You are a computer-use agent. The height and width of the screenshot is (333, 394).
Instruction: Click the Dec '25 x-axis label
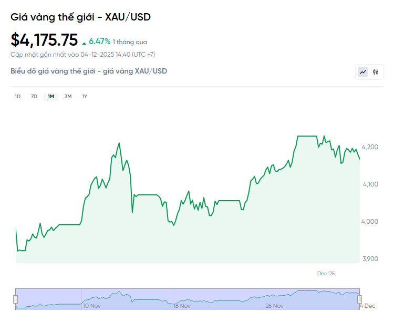click(326, 274)
